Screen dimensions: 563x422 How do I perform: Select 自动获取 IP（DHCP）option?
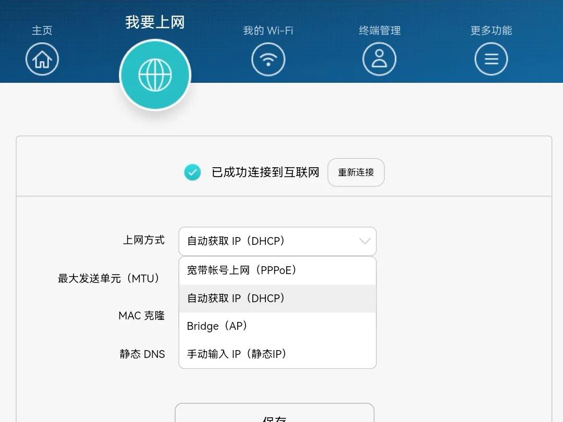pos(235,298)
